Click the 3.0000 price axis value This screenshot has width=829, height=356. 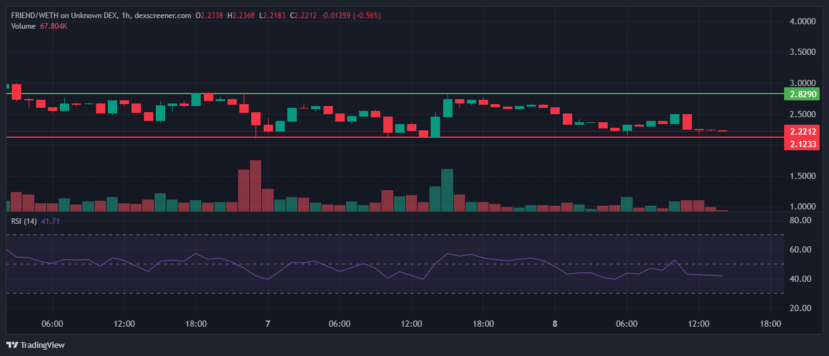pos(802,83)
